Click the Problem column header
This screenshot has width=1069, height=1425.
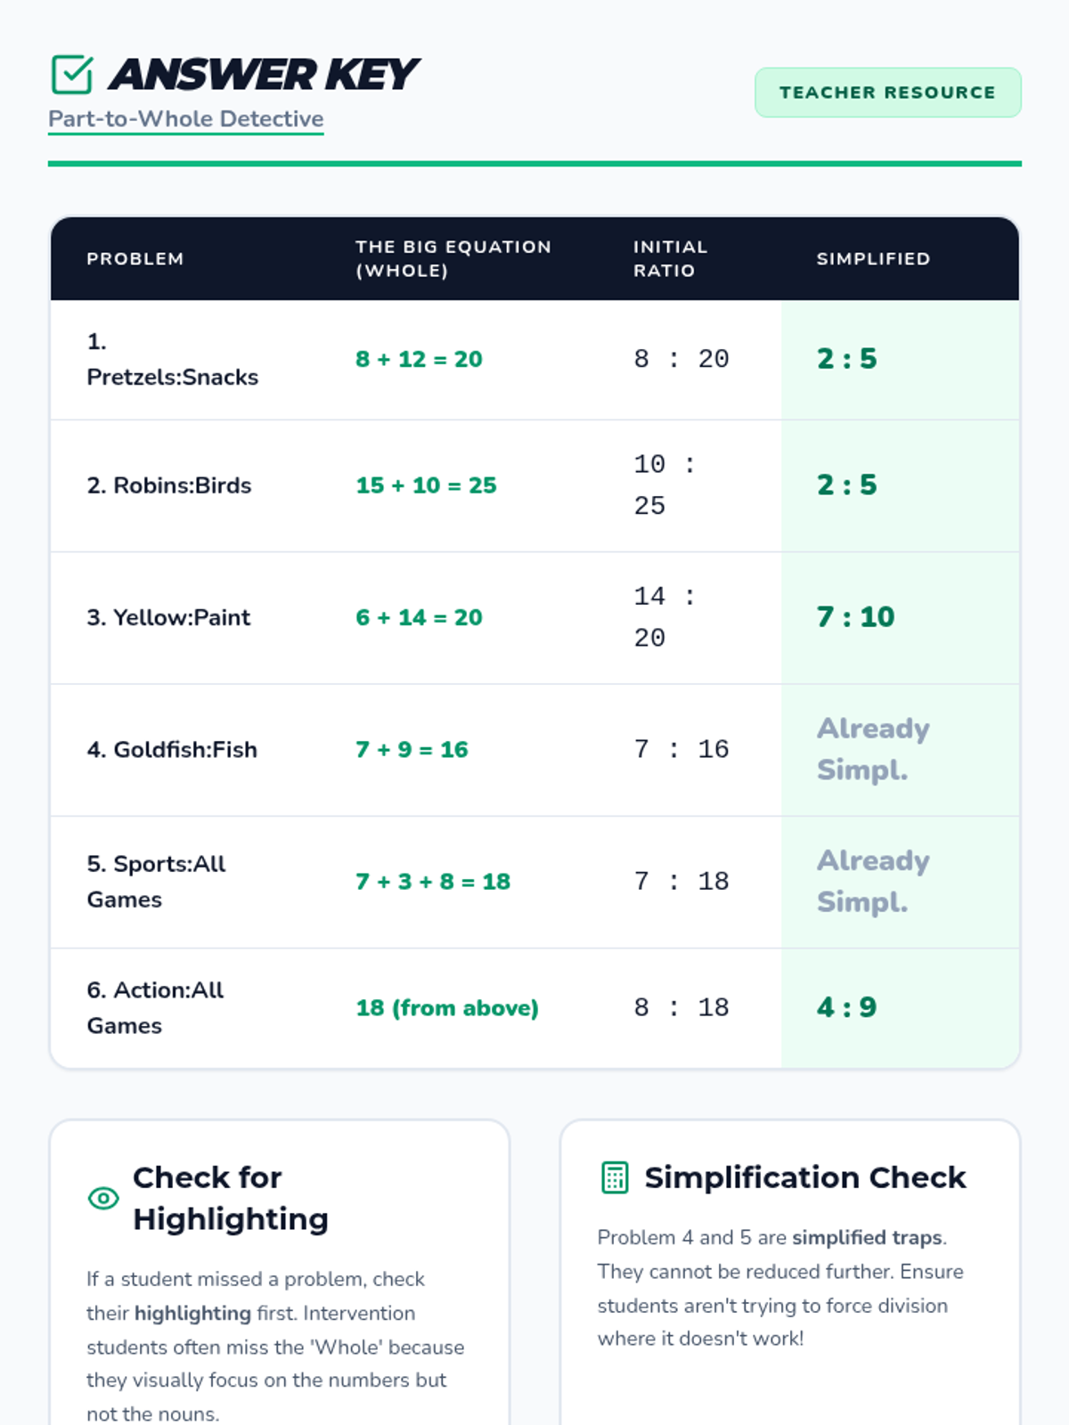135,259
